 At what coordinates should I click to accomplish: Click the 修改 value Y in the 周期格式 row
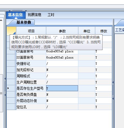pyautogui.click(x=96, y=76)
